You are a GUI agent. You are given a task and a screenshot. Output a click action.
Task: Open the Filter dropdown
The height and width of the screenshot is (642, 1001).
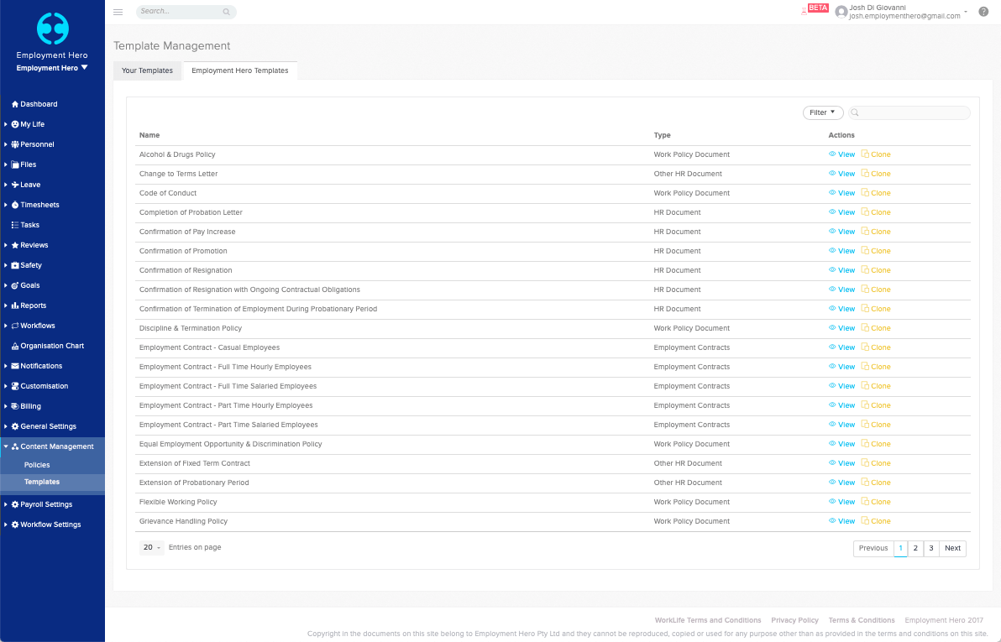(822, 112)
